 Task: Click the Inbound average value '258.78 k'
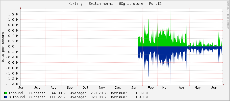click(98, 93)
